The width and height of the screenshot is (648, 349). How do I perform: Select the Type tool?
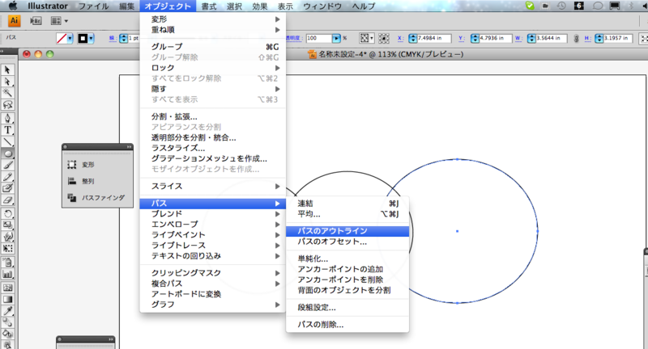coord(7,130)
